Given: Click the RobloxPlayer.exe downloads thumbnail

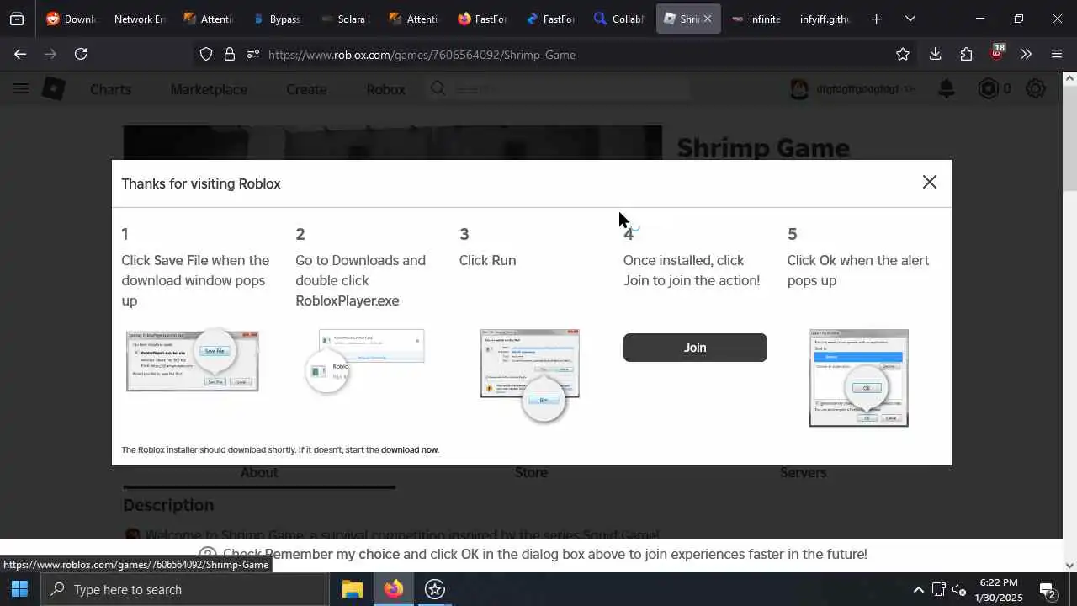Looking at the screenshot, I should pos(365,362).
